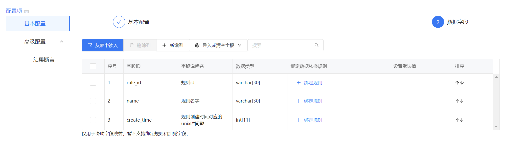Image resolution: width=505 pixels, height=151 pixels.
Task: Click the small panel icon beside 配置项
Action: coord(26,12)
